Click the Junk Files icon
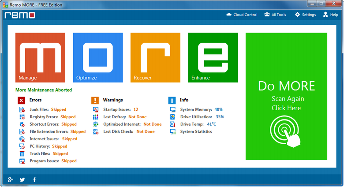This screenshot has width=344, height=187. pos(22,109)
